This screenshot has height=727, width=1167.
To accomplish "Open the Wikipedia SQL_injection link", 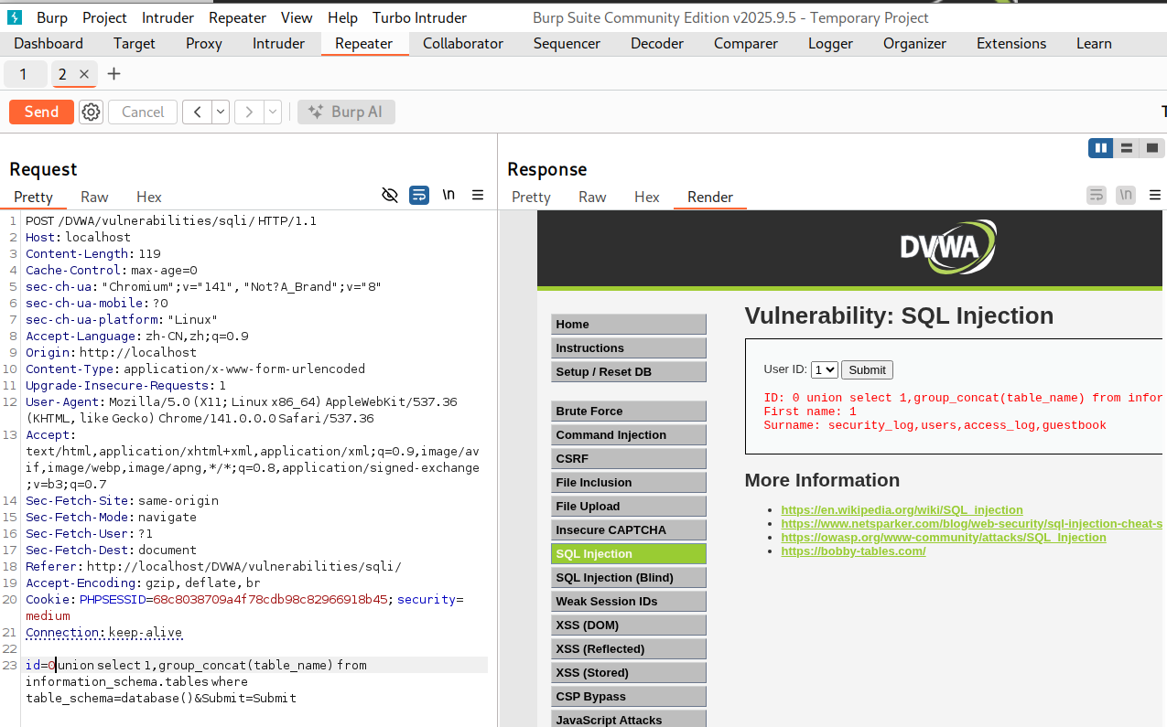I will point(902,509).
